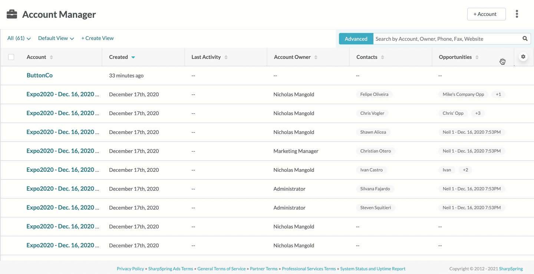Click Administrator in Silvana Fajardo row
Screen dimensions: 534x274
pyautogui.click(x=289, y=189)
